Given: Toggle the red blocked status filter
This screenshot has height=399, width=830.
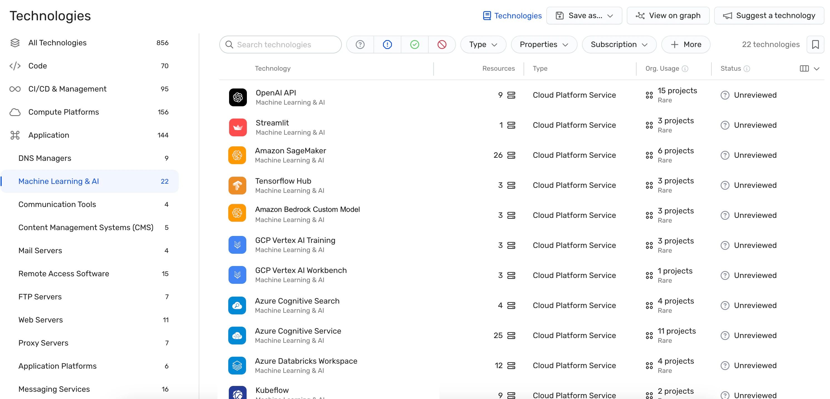Looking at the screenshot, I should (442, 45).
